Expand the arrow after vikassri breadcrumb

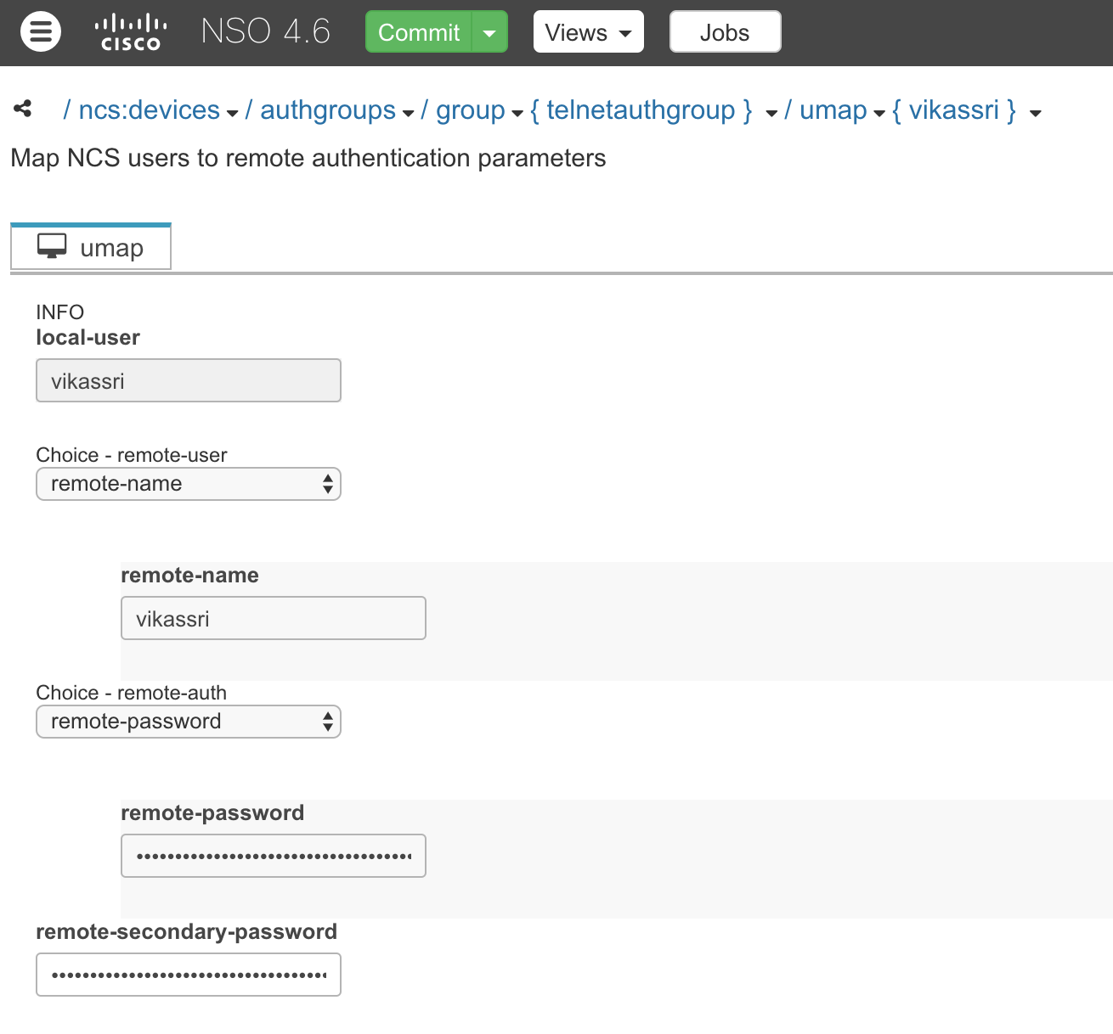coord(1035,113)
